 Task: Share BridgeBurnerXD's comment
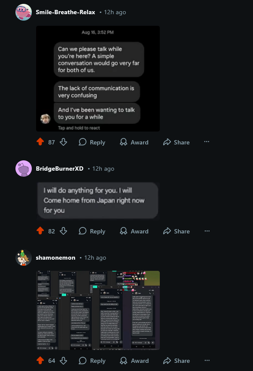tap(177, 231)
